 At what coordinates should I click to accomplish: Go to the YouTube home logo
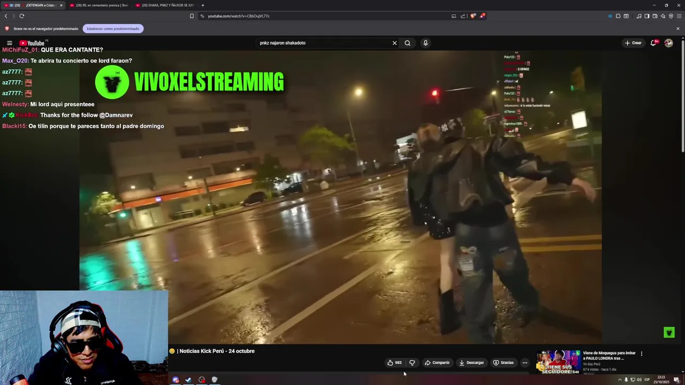(33, 43)
